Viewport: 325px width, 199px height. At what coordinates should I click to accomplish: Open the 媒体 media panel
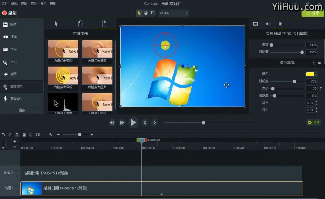click(22, 24)
